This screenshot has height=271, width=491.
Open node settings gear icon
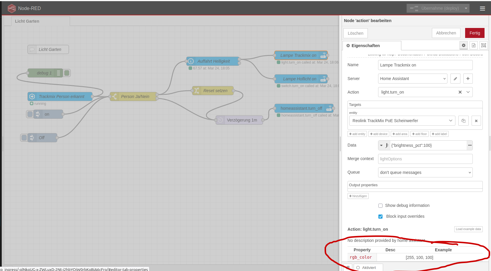tap(464, 45)
